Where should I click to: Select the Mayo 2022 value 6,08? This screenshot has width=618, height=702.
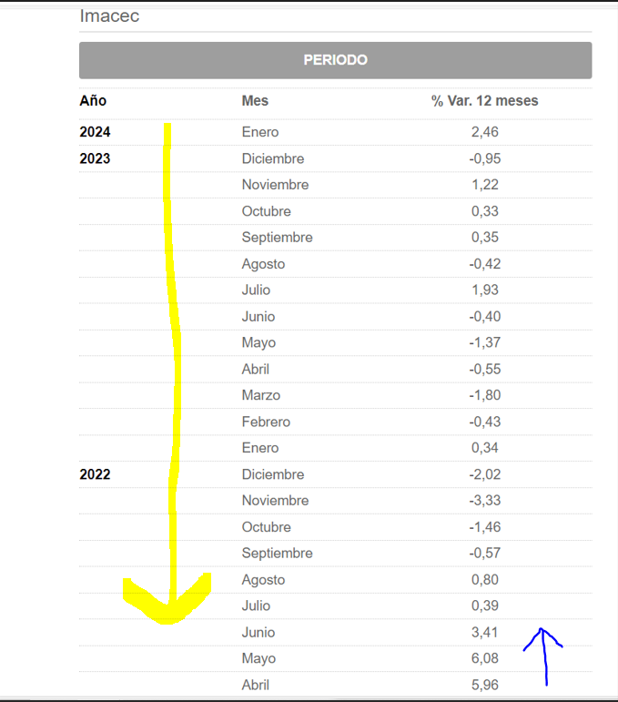click(484, 658)
